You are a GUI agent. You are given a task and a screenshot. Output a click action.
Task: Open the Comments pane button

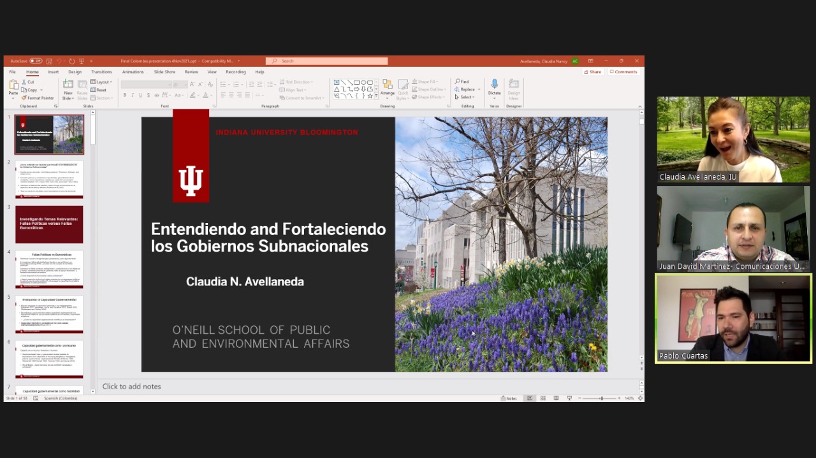tap(623, 72)
